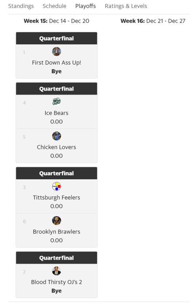
Task: Open the Schedule tab
Action: click(54, 6)
